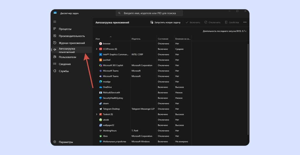Select the first Microsoft Teams row name
The width and height of the screenshot is (300, 155).
[110, 71]
